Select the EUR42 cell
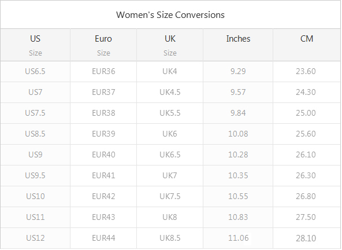The image size is (342, 250). (103, 196)
